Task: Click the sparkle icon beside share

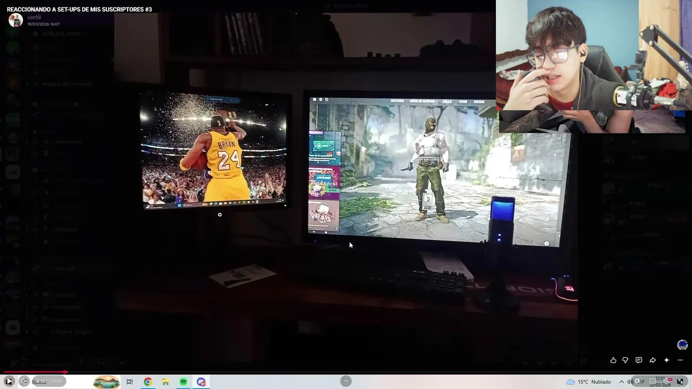Action: pos(667,360)
